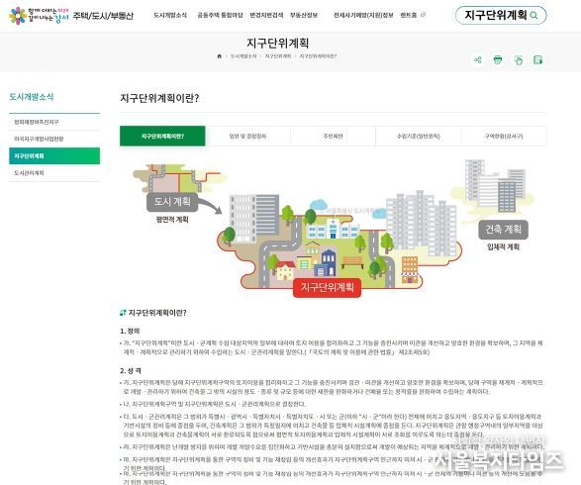
Task: Click the 지구단위계획 search field
Action: tap(496, 15)
